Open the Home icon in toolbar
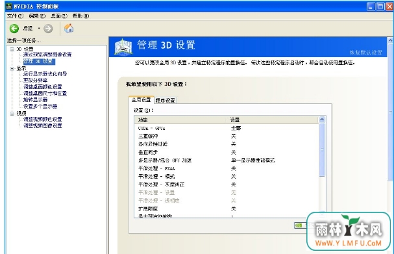This screenshot has width=394, height=254. pyautogui.click(x=69, y=28)
